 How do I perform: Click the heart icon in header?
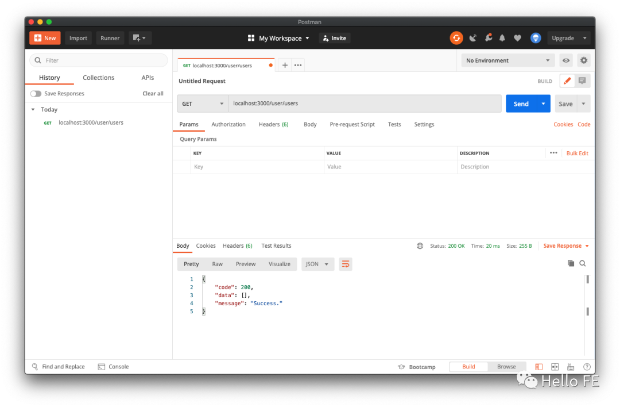(517, 38)
